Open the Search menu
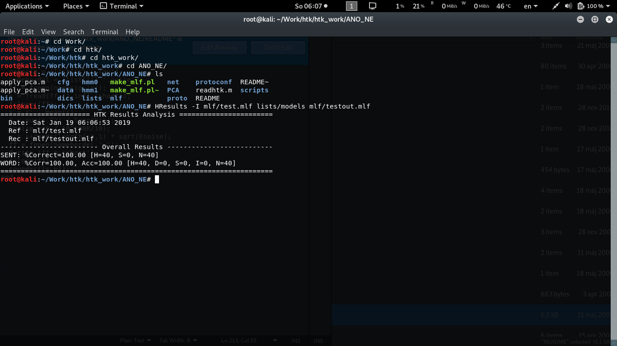Image resolution: width=617 pixels, height=346 pixels. click(x=73, y=32)
